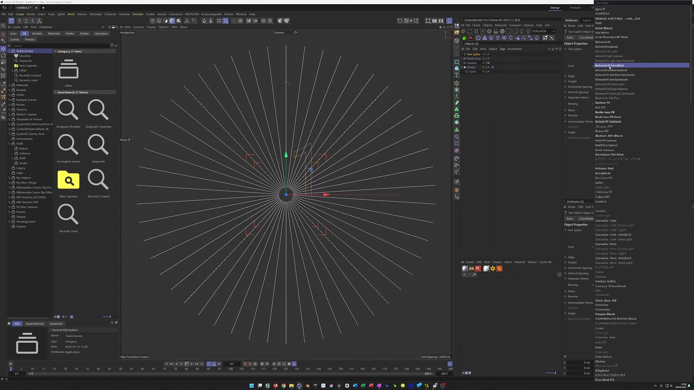Switch to the Layers tab
Screen dimensions: 694x390
[587, 20]
